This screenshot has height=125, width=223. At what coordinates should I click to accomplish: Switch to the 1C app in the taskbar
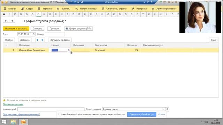pyautogui.click(x=23, y=122)
